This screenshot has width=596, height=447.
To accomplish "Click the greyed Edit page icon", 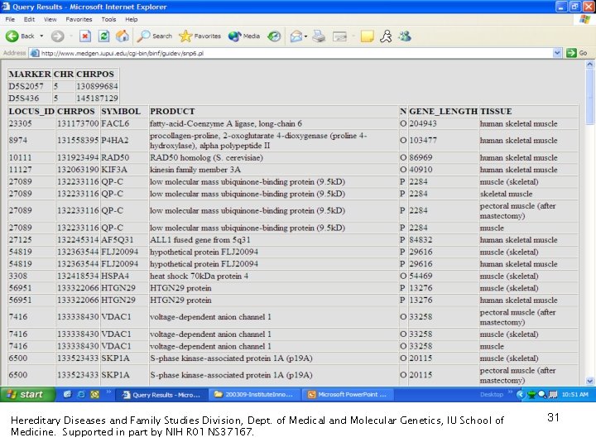I will tap(339, 36).
